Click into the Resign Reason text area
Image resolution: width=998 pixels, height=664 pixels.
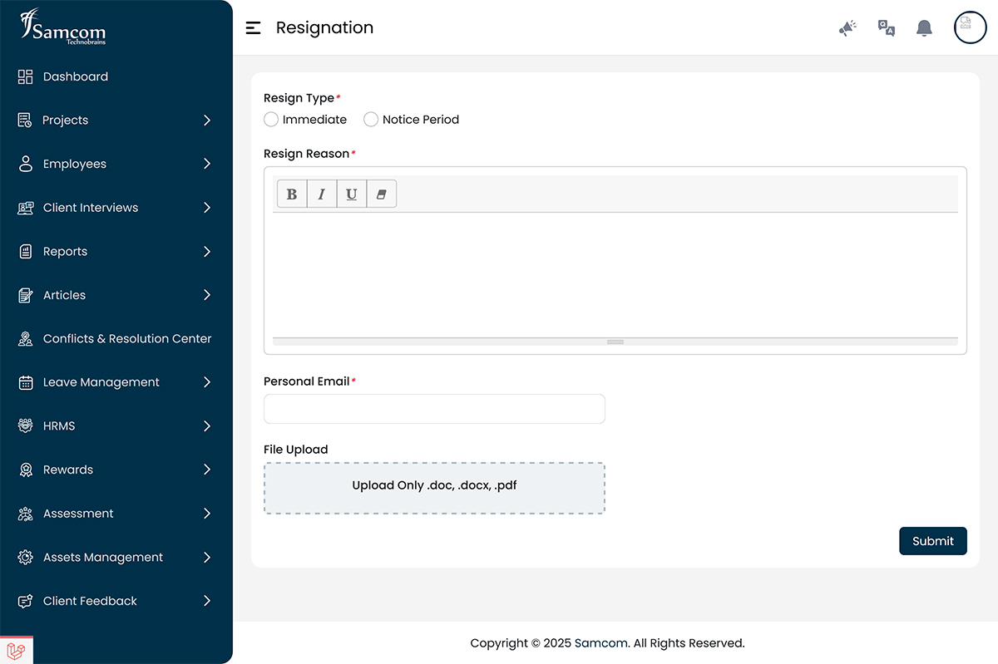pyautogui.click(x=615, y=275)
